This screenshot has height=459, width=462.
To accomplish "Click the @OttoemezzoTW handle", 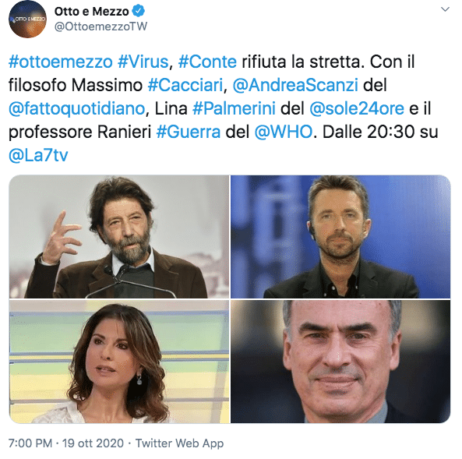I will tap(101, 26).
